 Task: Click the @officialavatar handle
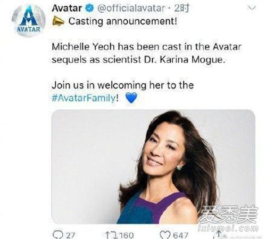[131, 9]
